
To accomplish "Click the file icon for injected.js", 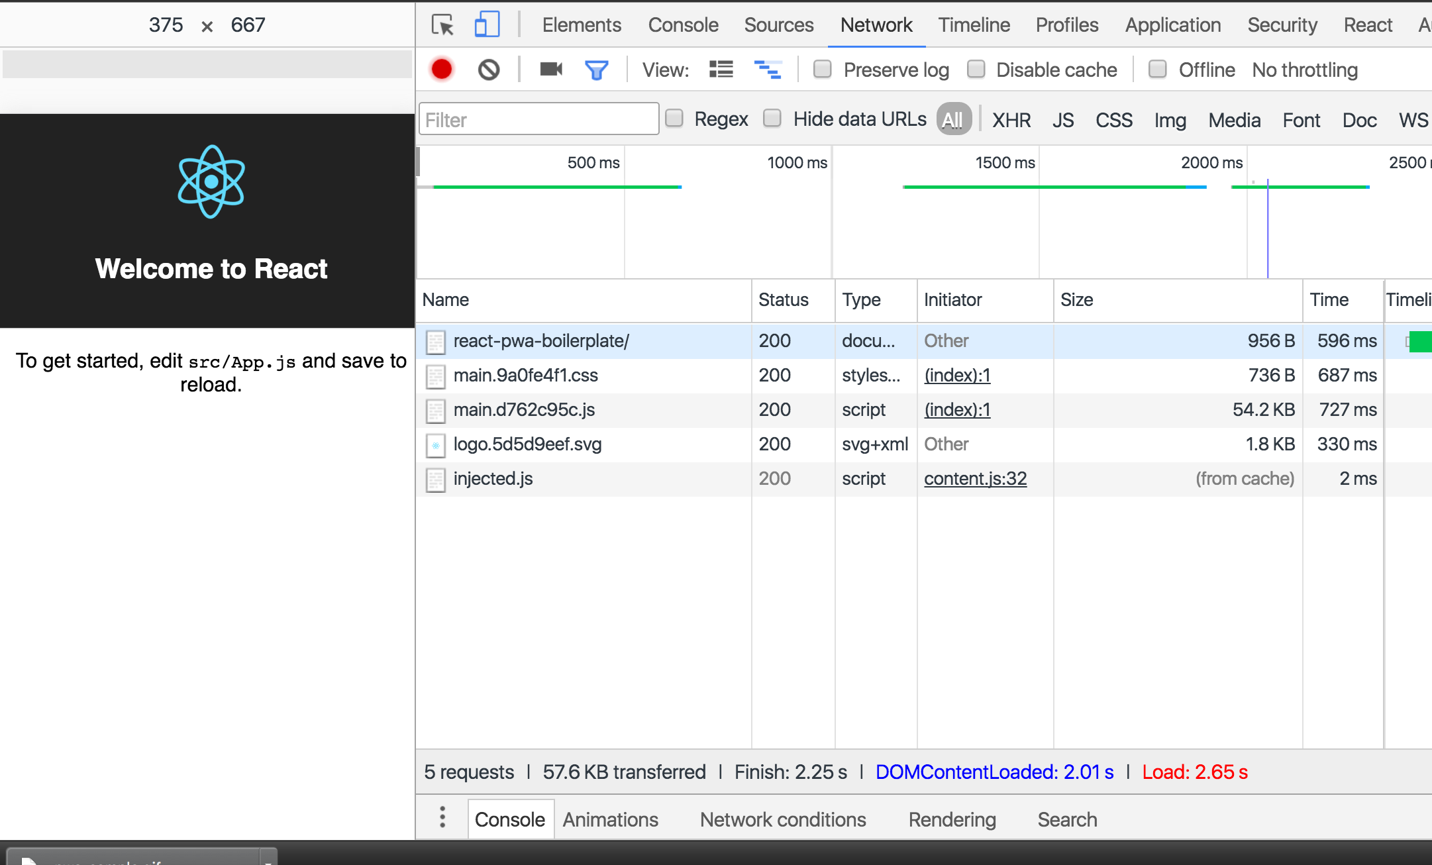I will 435,480.
